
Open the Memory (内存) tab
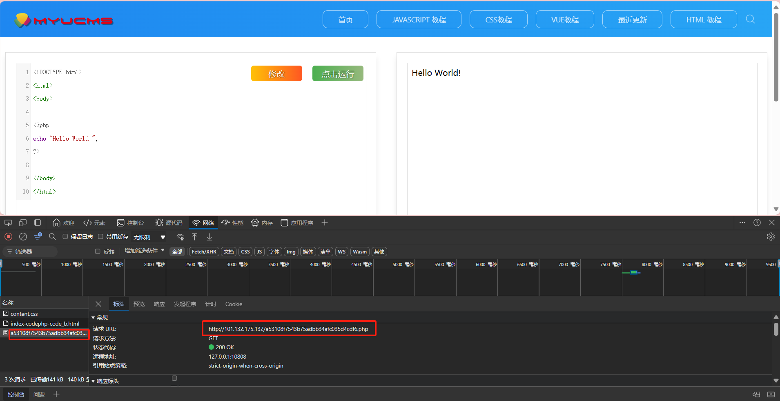tap(262, 223)
